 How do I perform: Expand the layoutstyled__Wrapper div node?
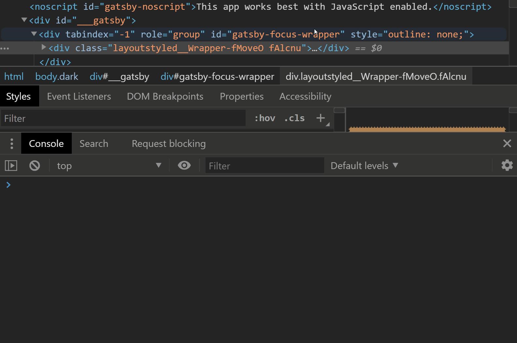[44, 48]
